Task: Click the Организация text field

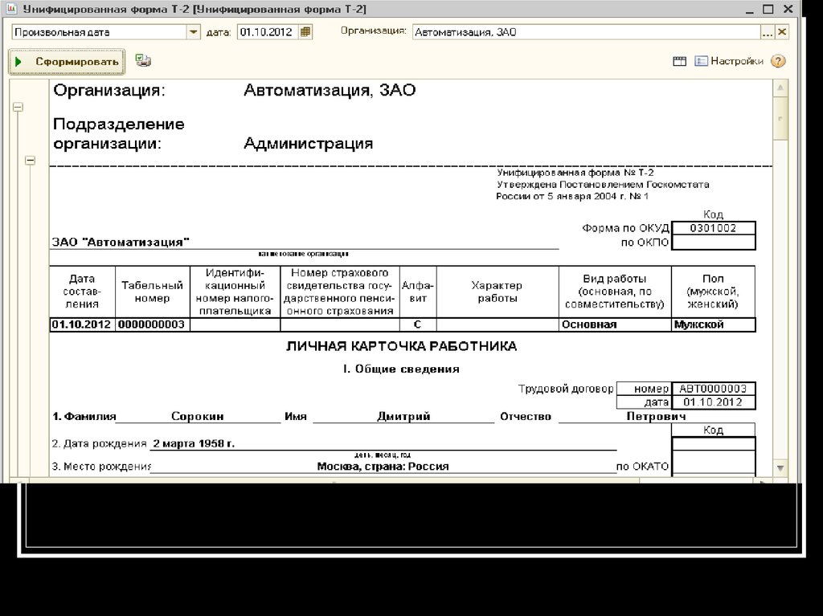Action: 585,32
